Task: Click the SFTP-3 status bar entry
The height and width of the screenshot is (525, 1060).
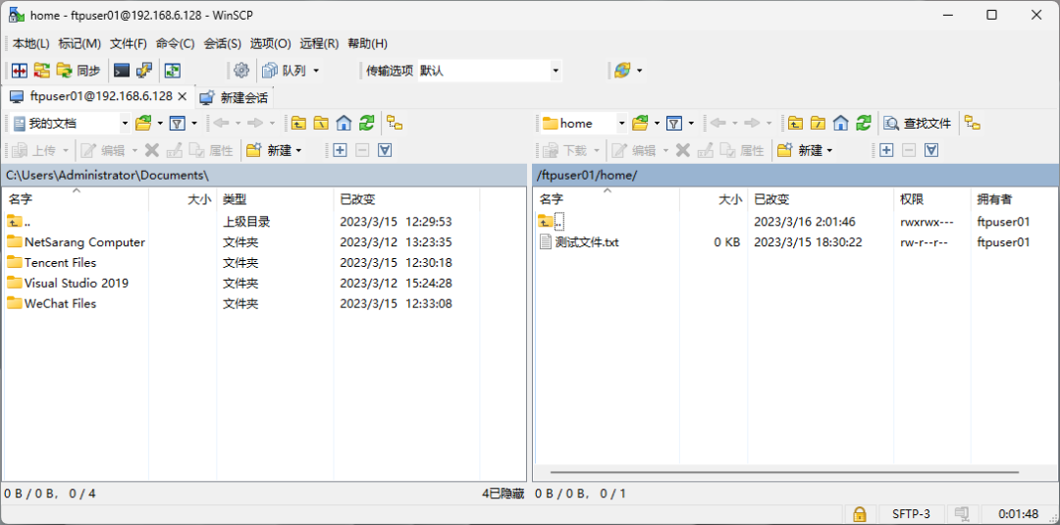Action: point(911,513)
